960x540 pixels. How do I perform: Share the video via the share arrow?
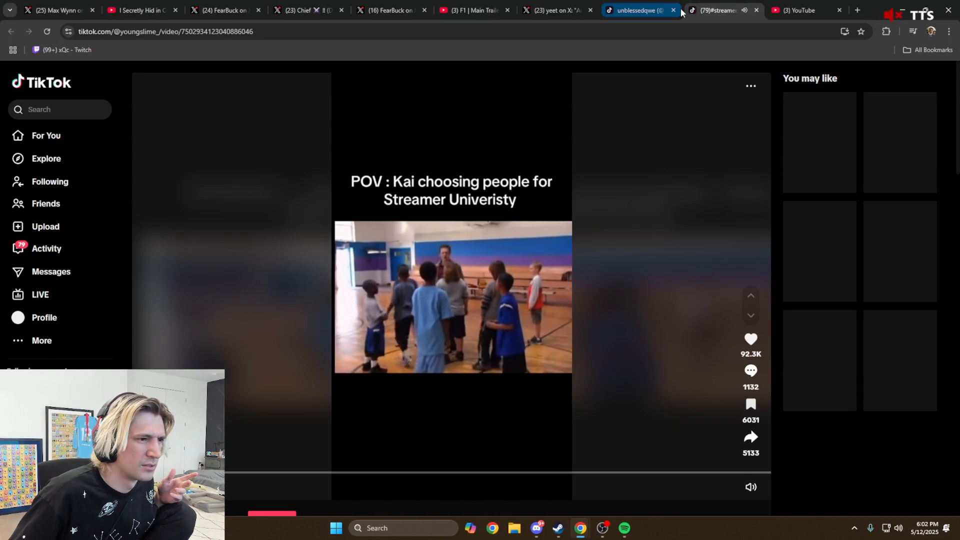750,437
